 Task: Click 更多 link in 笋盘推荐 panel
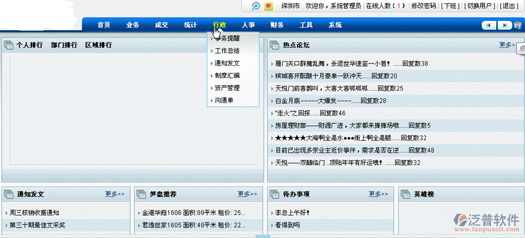[247, 194]
